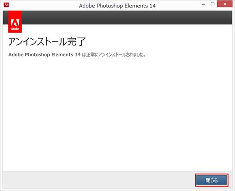Minimize the uninstaller window
The height and width of the screenshot is (191, 235).
pos(203,5)
